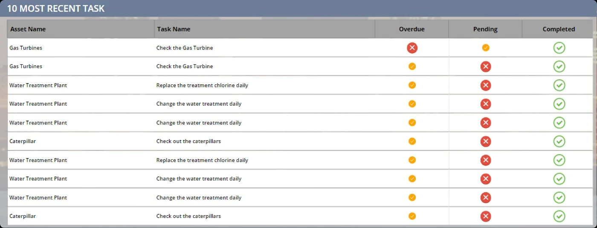Select the Completed column header
This screenshot has width=597, height=228.
click(x=559, y=29)
